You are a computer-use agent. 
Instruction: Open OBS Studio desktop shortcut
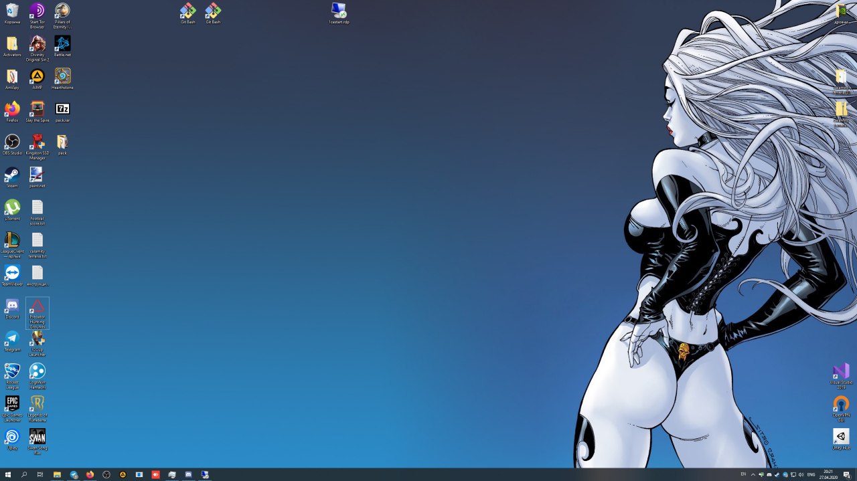click(12, 145)
